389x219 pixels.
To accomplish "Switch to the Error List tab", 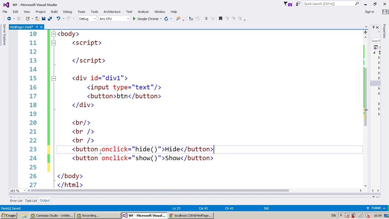I will tap(16, 201).
